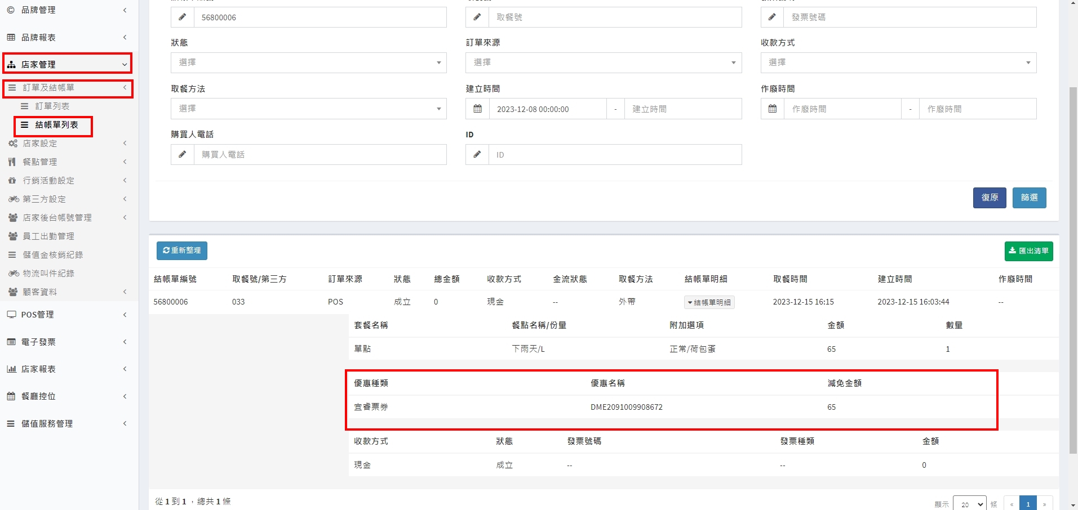Click the 店家報表 bar chart icon

[11, 369]
